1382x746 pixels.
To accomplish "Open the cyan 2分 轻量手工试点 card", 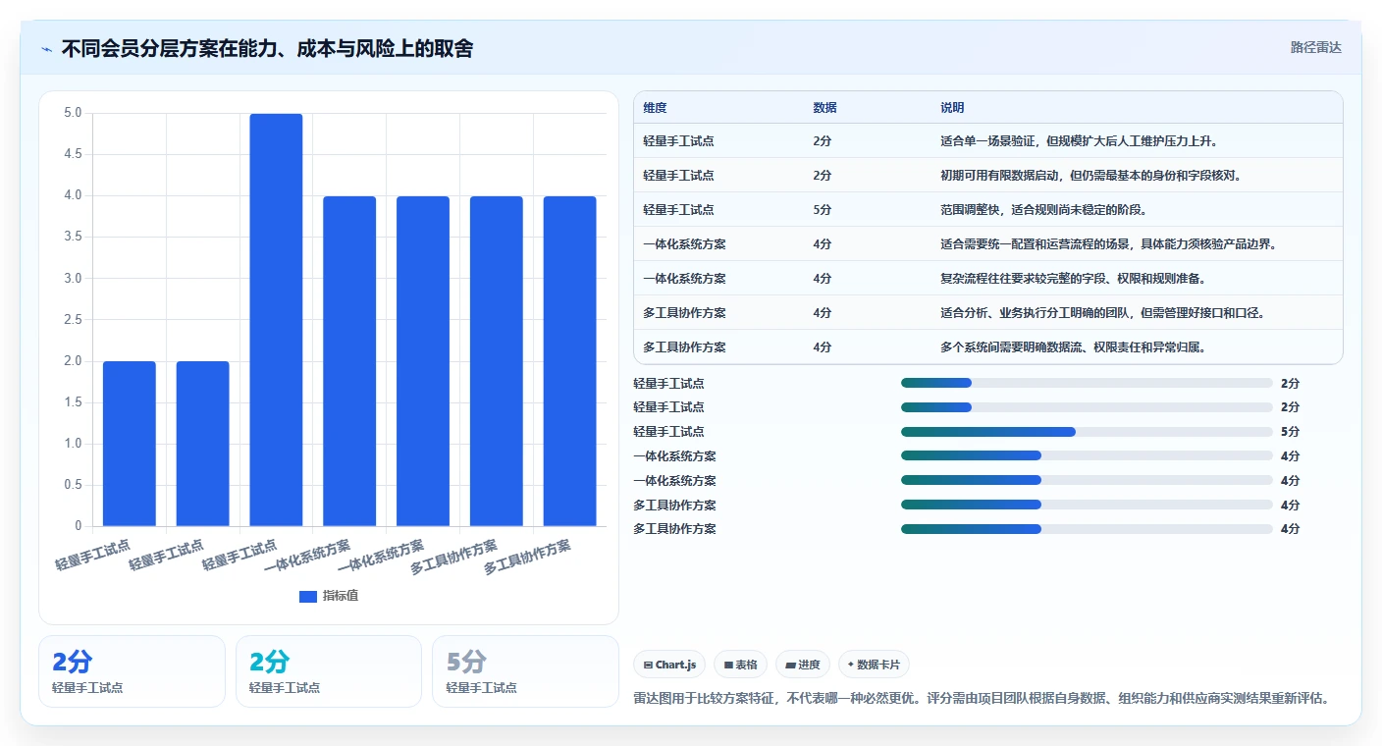I will coord(329,671).
